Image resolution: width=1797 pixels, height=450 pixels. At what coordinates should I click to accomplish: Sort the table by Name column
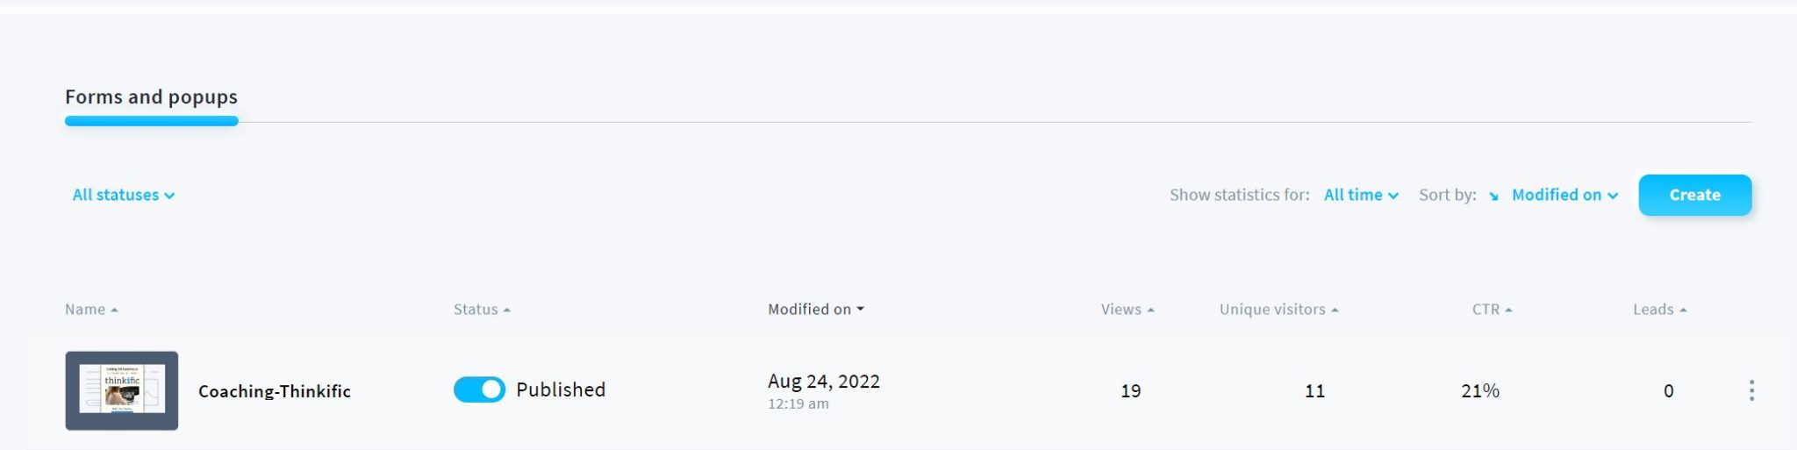click(x=91, y=310)
